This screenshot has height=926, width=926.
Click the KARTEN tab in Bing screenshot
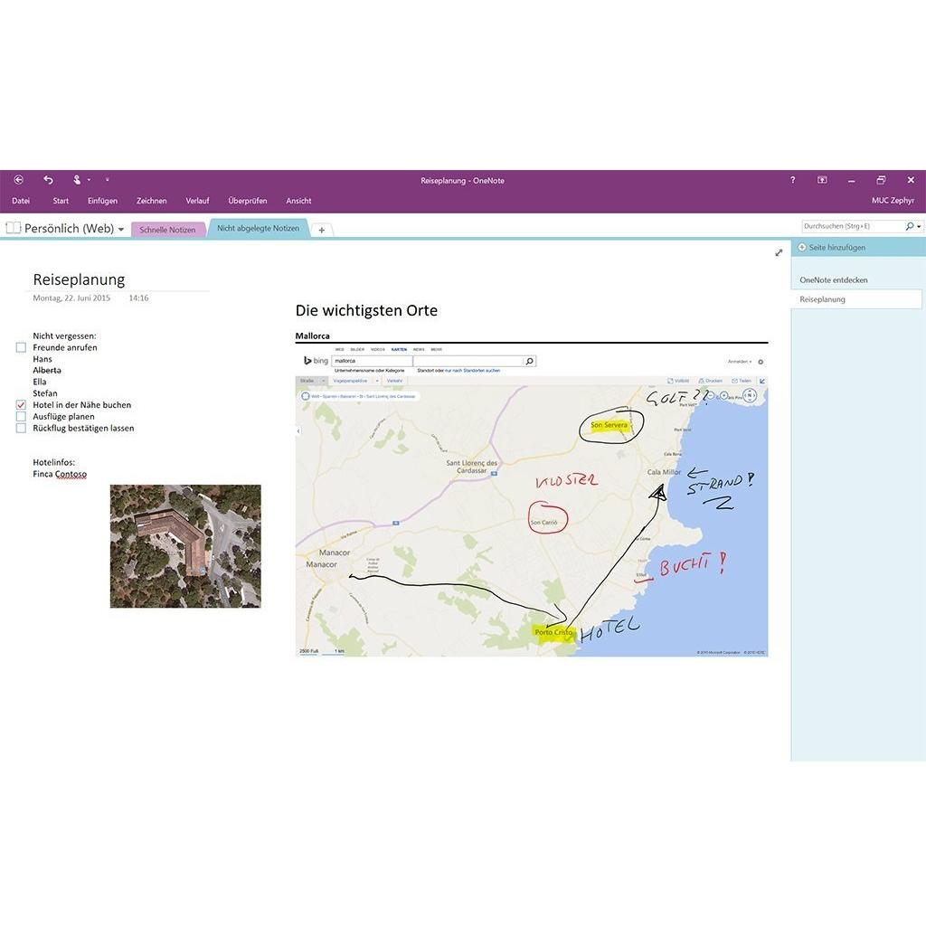click(x=399, y=350)
